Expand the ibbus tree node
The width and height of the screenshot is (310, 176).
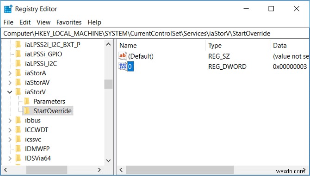[x=10, y=121]
